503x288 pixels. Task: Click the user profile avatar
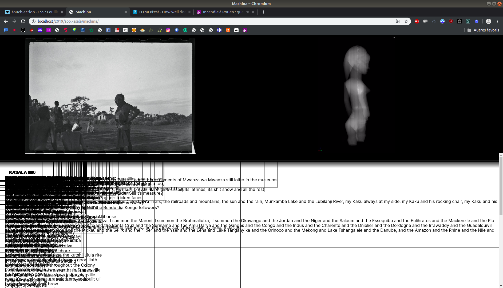point(488,21)
